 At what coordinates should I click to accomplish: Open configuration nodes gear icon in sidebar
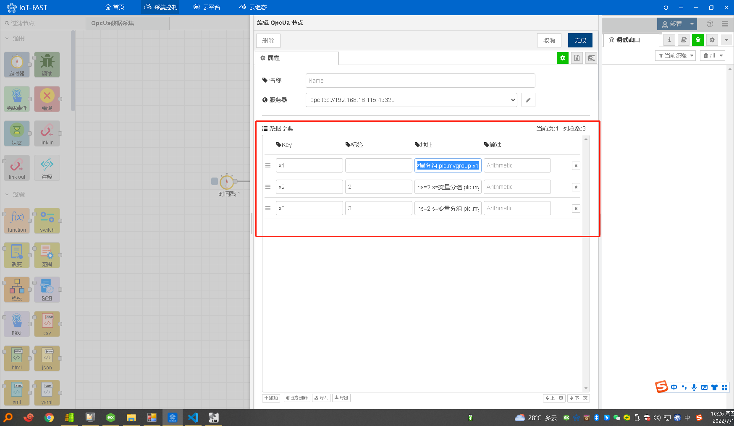coord(712,40)
